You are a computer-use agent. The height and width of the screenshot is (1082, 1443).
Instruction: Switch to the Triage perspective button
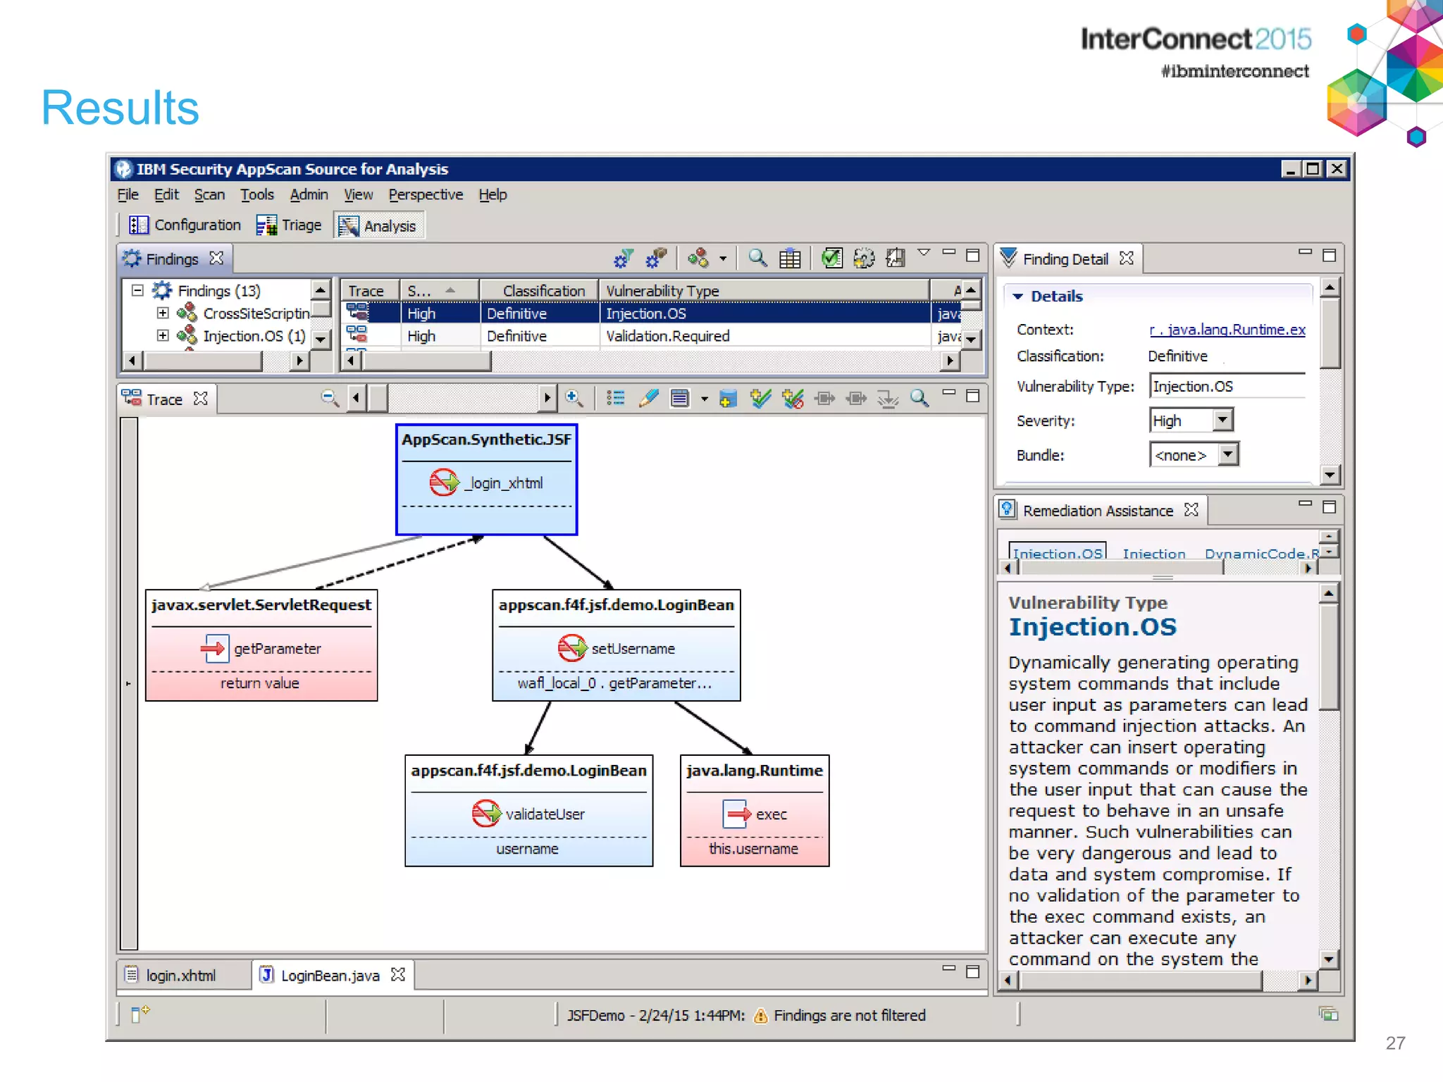coord(290,225)
